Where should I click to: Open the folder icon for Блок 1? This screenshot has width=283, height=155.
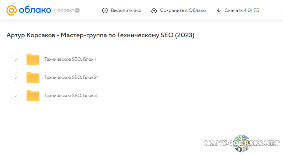click(33, 60)
